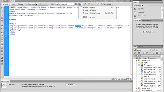Expand the Summer 2012 folder
164x92 pixels.
tap(137, 88)
